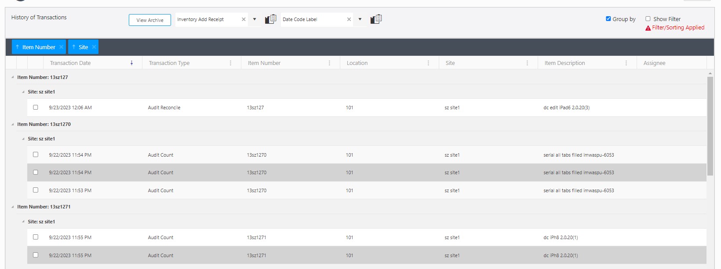Collapse the Item Number: 13sz1270 group
Viewport: 721px width, 269px height.
(x=13, y=125)
